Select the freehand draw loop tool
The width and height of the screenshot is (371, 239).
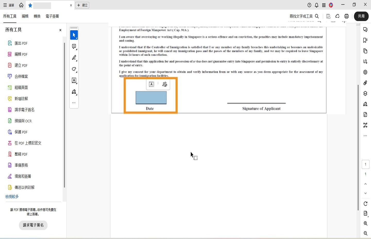pyautogui.click(x=74, y=69)
